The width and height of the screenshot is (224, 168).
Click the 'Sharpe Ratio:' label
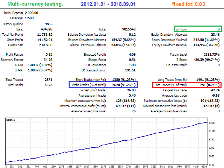coord(97,60)
